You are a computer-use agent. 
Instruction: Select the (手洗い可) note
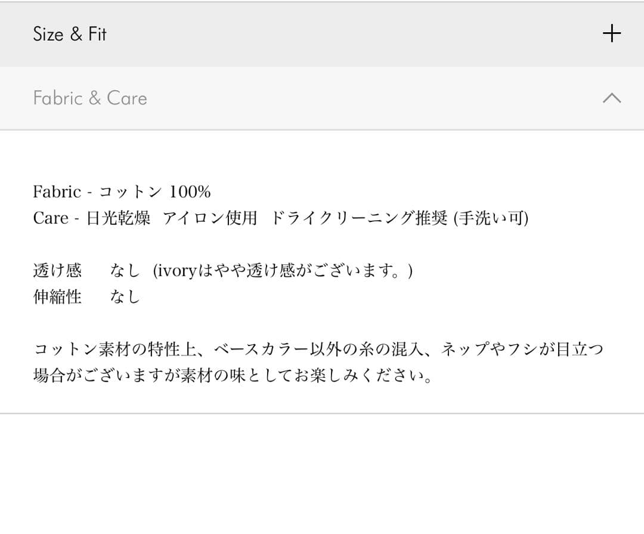[x=491, y=218]
